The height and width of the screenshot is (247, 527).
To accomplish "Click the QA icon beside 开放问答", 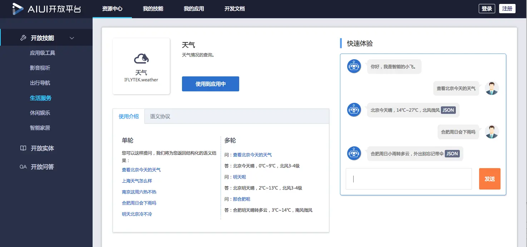I will tap(23, 167).
